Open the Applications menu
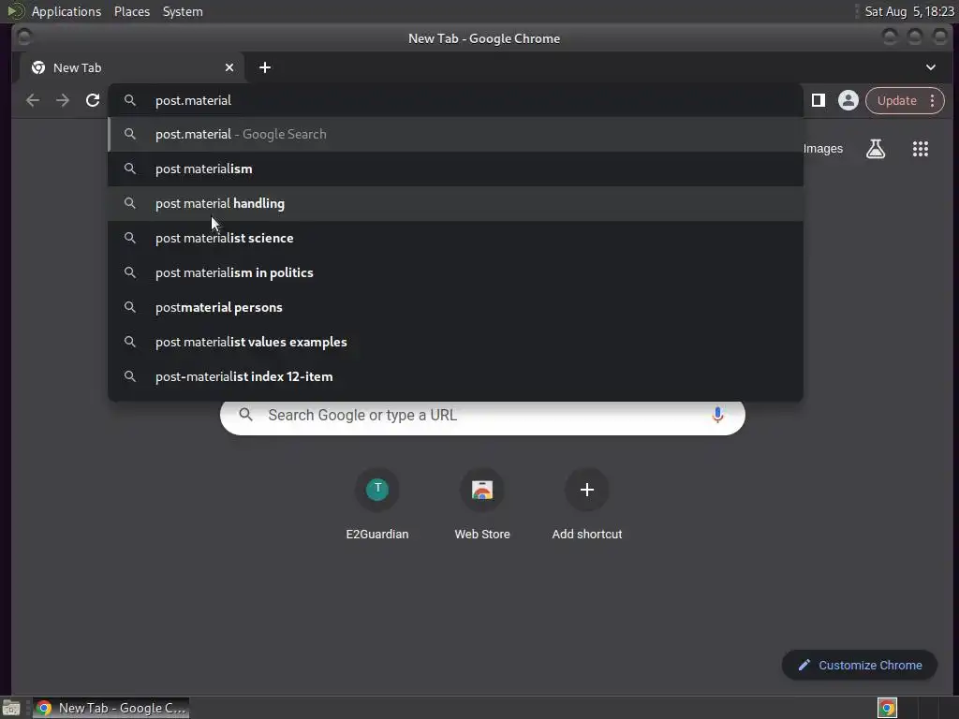 coord(66,11)
